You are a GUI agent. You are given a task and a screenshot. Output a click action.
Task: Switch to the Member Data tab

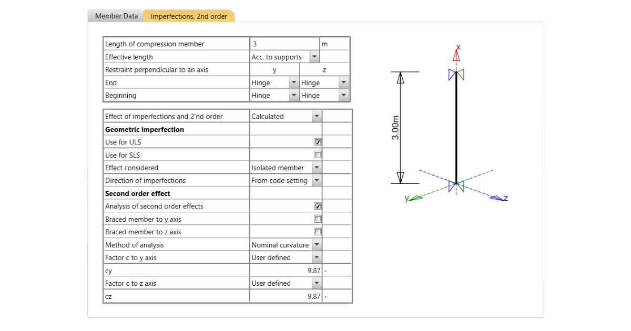115,16
